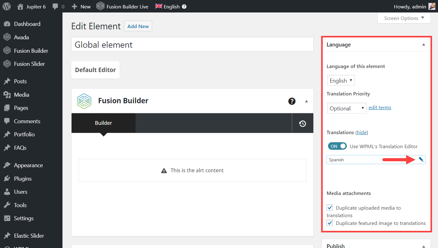438x248 pixels.
Task: Open the Fusion Builder history clock icon
Action: 302,124
